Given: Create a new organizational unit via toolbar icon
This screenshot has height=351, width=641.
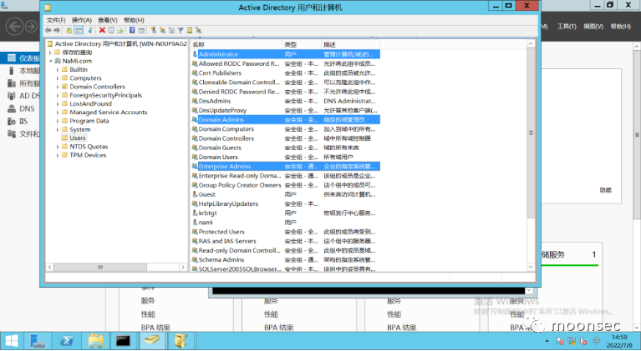Looking at the screenshot, I should [x=171, y=30].
